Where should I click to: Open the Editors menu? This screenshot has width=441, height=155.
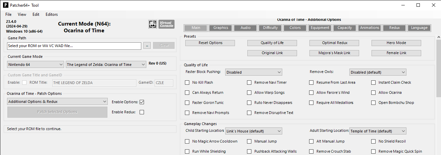click(52, 14)
